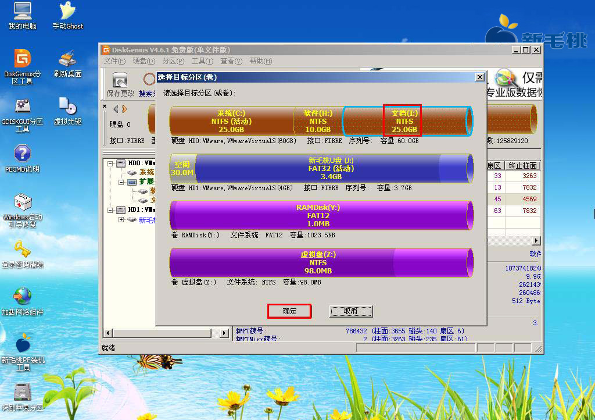Collapse the HD1 disk tree node
This screenshot has height=420, width=595.
click(110, 210)
